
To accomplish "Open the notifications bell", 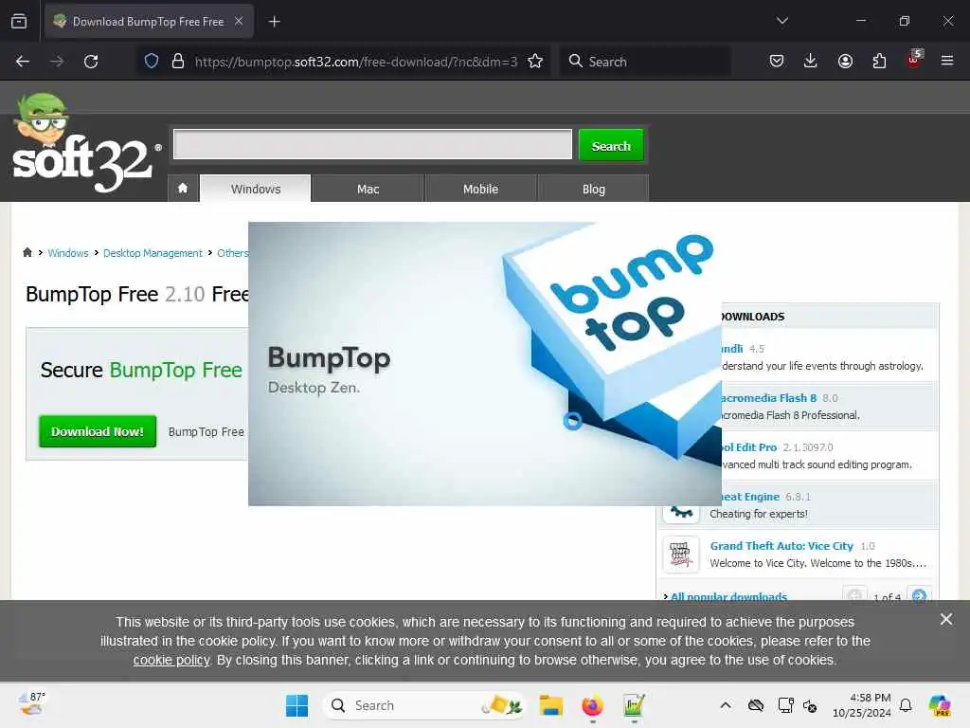I will pyautogui.click(x=906, y=705).
